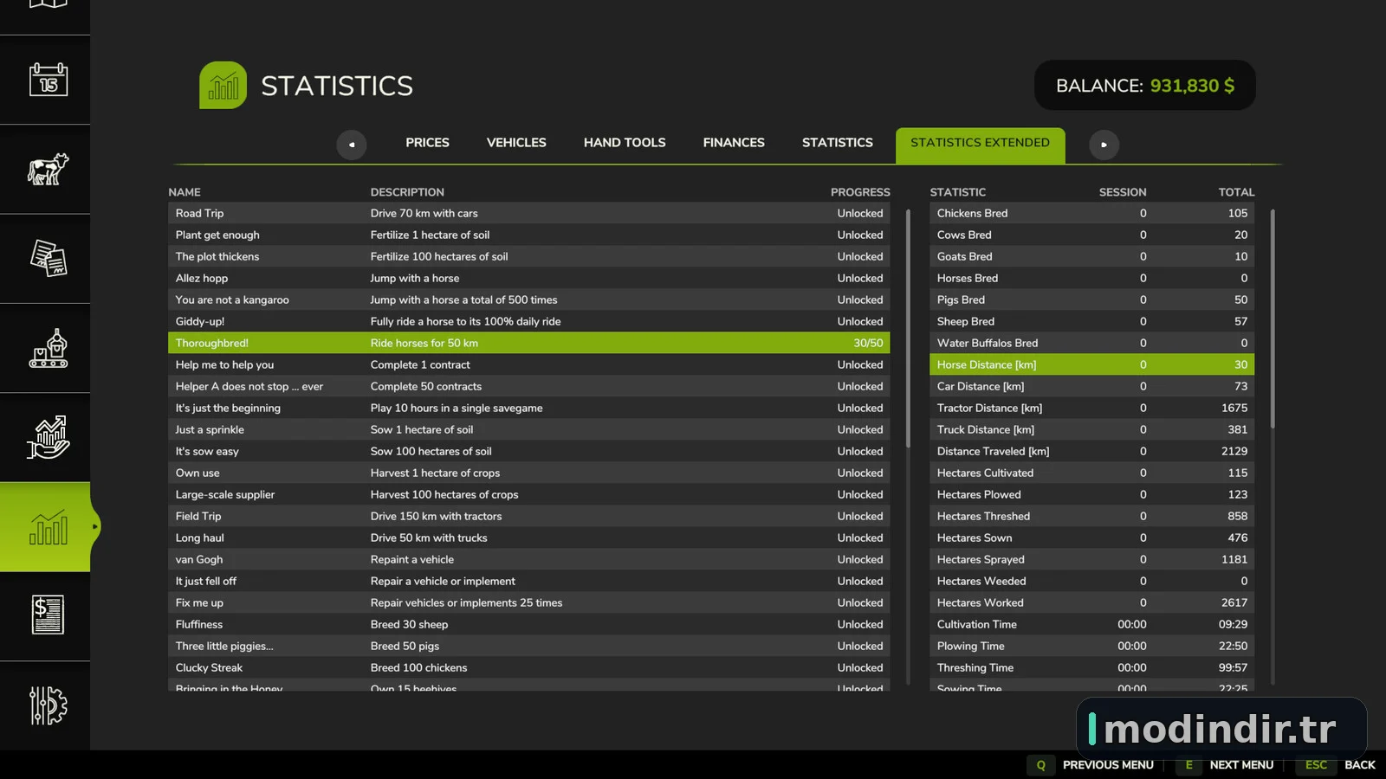Click the achievements list scrollbar
This screenshot has height=779, width=1386.
pyautogui.click(x=908, y=328)
